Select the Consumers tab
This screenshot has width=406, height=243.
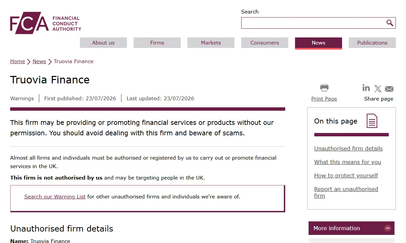point(265,43)
